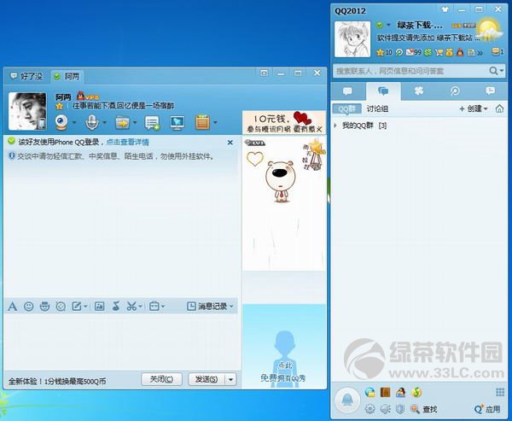Click the 查找 button

point(424,409)
